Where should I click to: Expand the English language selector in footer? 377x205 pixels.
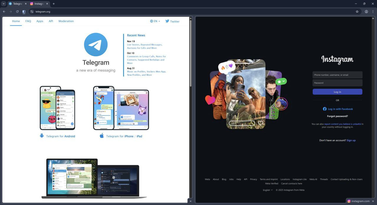[x=268, y=190]
